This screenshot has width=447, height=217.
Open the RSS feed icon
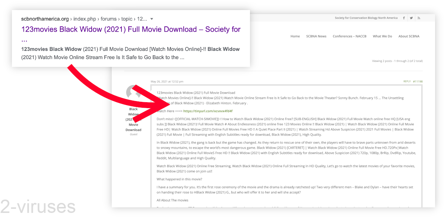pyautogui.click(x=419, y=18)
